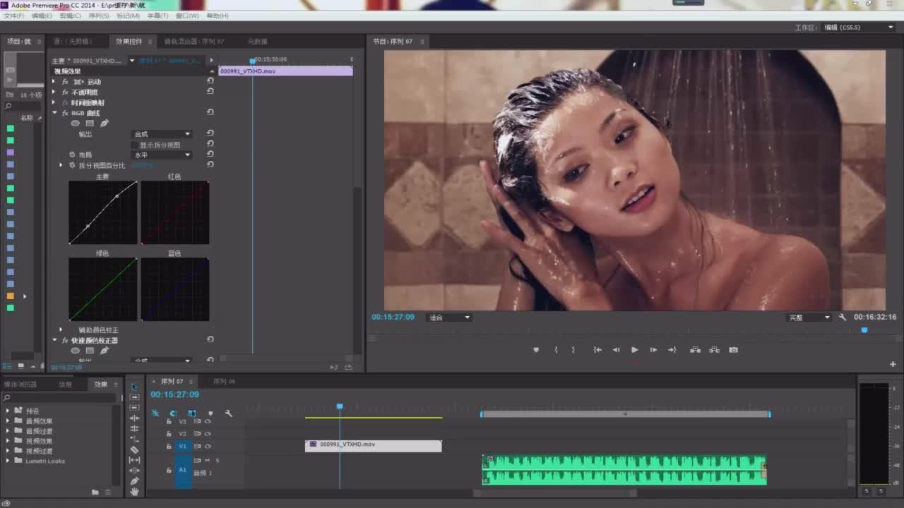Viewport: 904px width, 508px height.
Task: Click the Extract button
Action: pos(714,350)
